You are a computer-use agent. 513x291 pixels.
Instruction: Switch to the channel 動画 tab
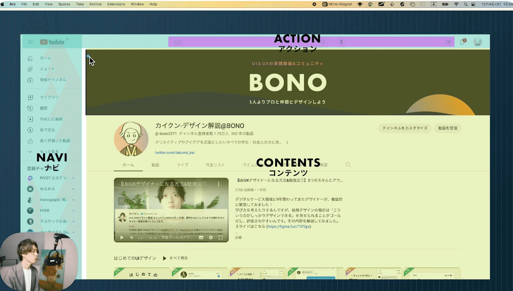(x=155, y=165)
